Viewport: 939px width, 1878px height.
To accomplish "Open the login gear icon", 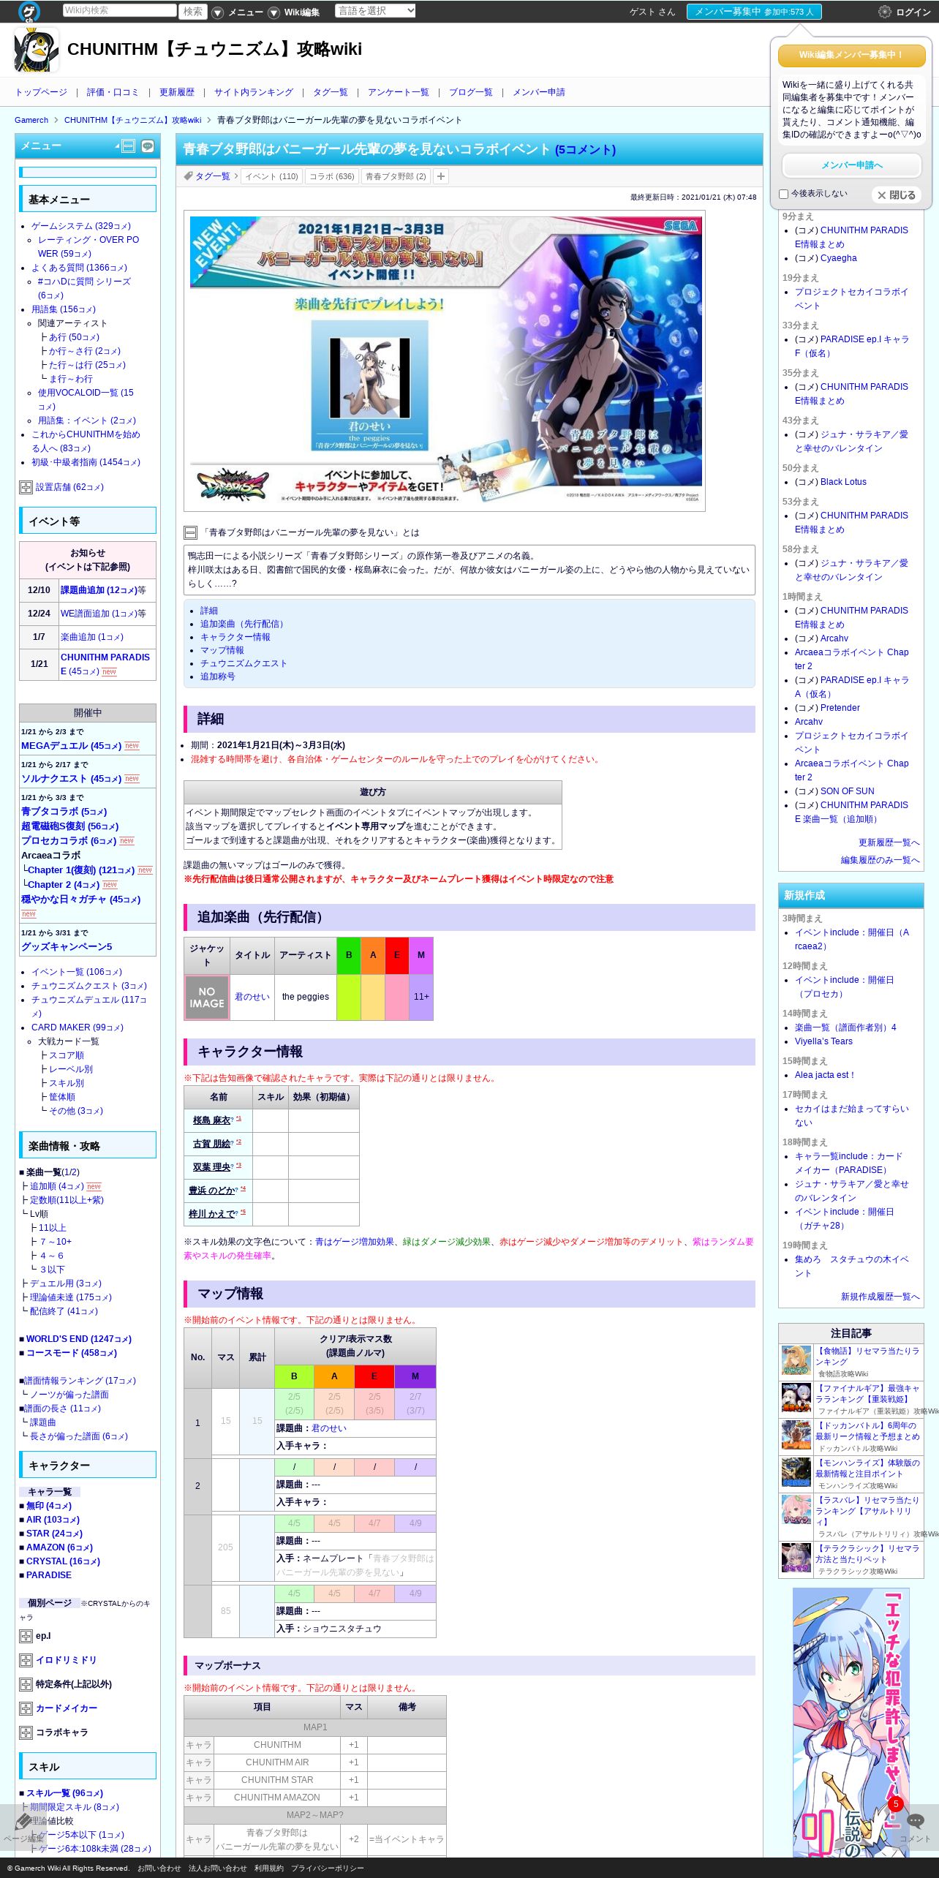I will (884, 12).
